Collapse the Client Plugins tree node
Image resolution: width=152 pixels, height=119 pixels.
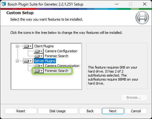[17, 46]
